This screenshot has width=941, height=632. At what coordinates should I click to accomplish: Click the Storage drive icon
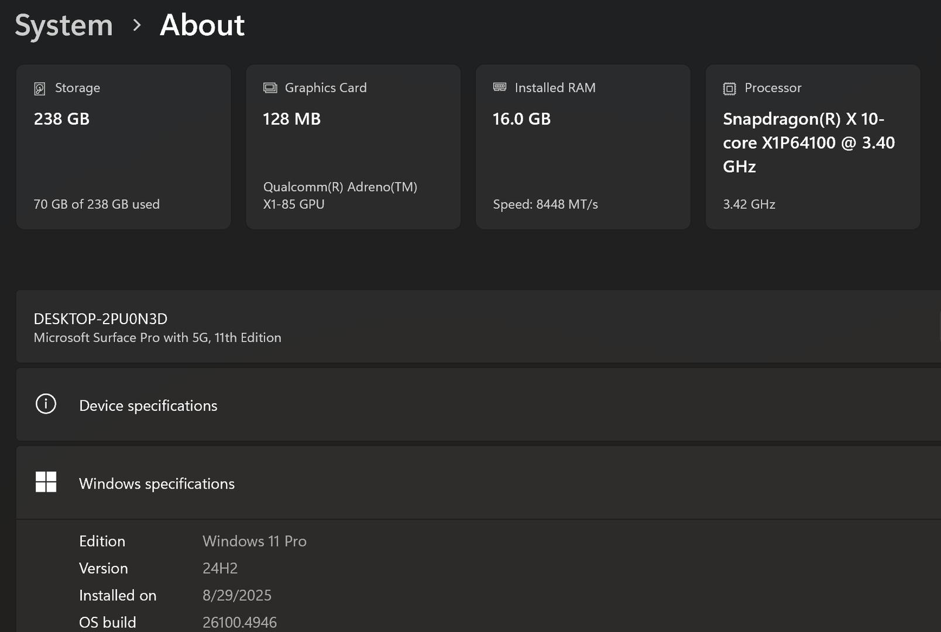(x=40, y=88)
